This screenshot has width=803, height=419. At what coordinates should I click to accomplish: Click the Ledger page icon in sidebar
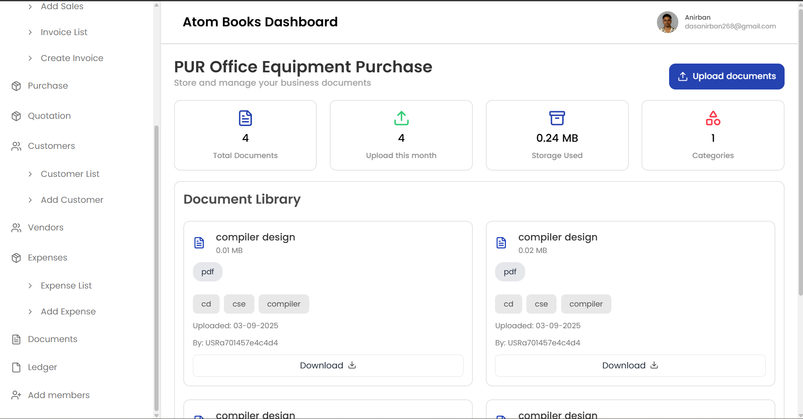(16, 368)
